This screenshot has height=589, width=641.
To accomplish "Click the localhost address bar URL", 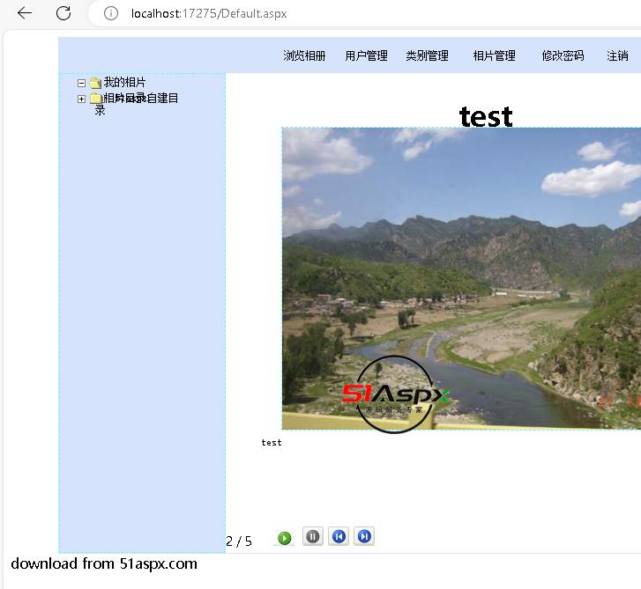I will (x=209, y=13).
